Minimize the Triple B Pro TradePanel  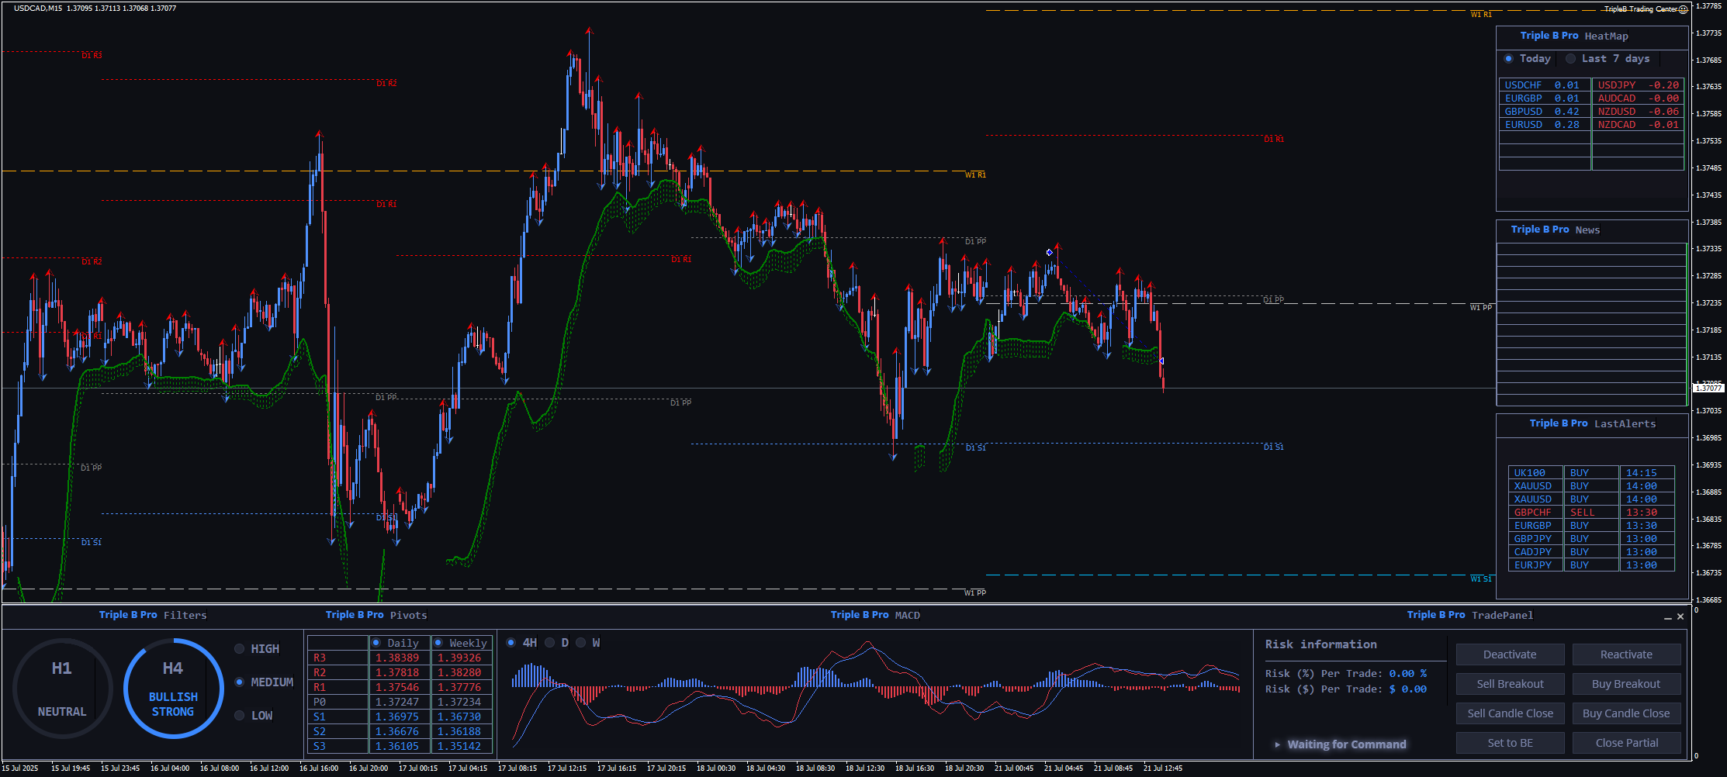click(x=1667, y=617)
